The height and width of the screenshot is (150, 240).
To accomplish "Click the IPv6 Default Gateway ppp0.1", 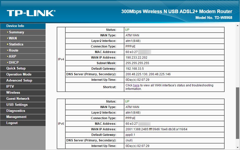I will coord(130,135).
